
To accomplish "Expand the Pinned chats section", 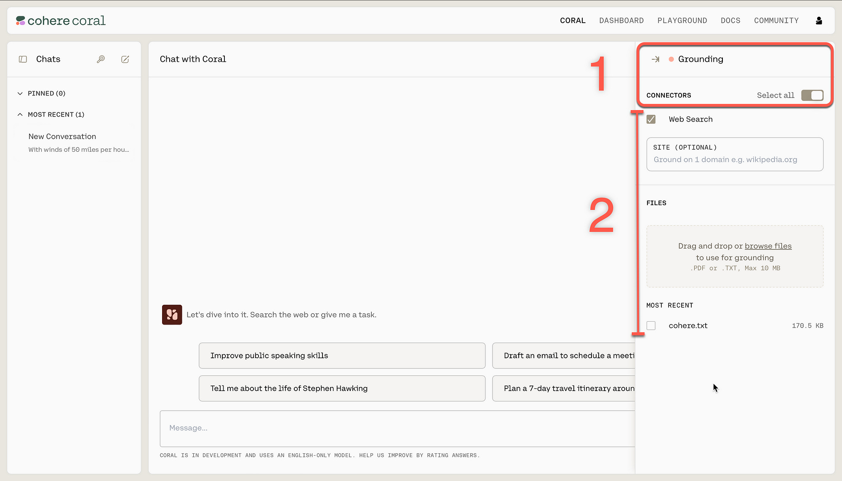I will tap(20, 93).
